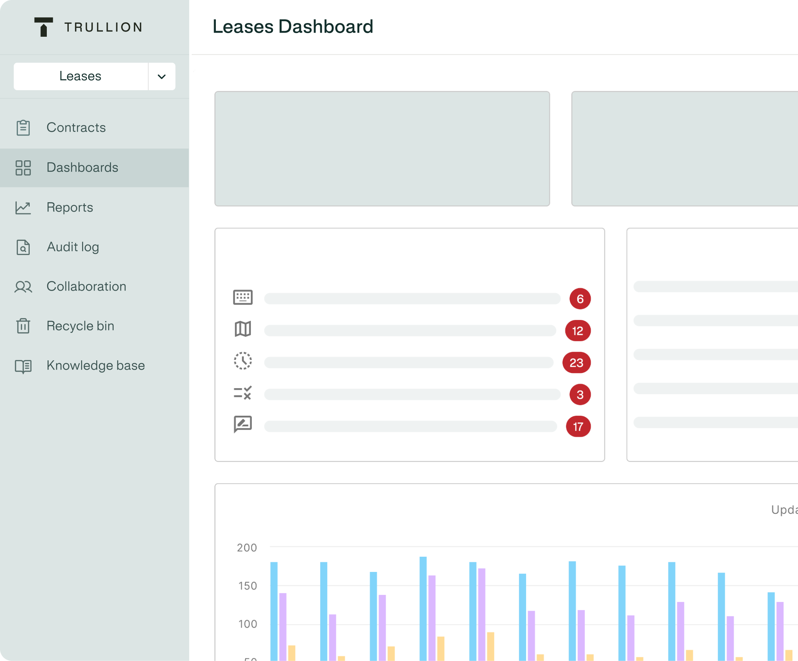
Task: Open the Knowledge base link
Action: [x=94, y=366]
